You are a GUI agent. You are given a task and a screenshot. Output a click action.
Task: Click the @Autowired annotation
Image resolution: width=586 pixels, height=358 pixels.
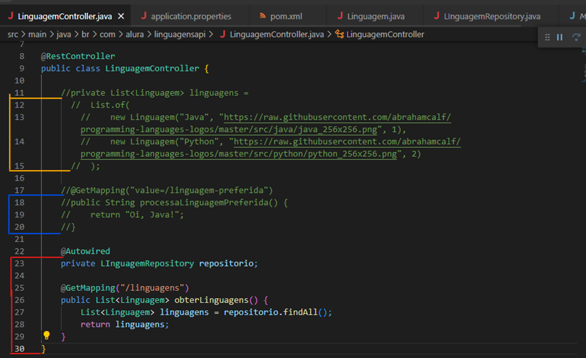(85, 251)
